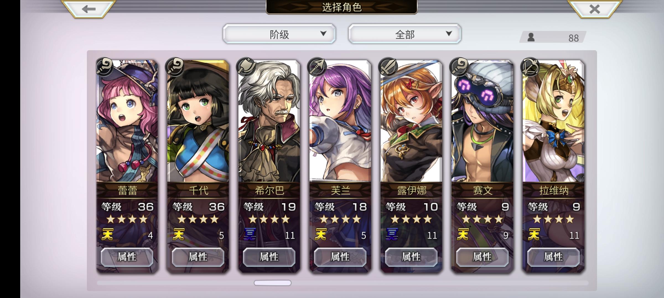Open 属性 stats for 希尔巴

(x=269, y=257)
